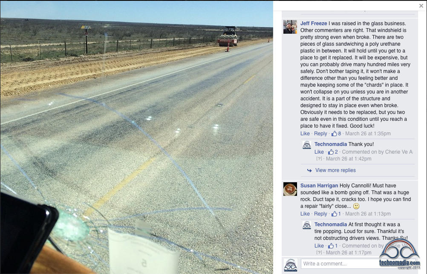Click the cracked windshield photo
Screen dimensions: 427x274
[x=136, y=137]
